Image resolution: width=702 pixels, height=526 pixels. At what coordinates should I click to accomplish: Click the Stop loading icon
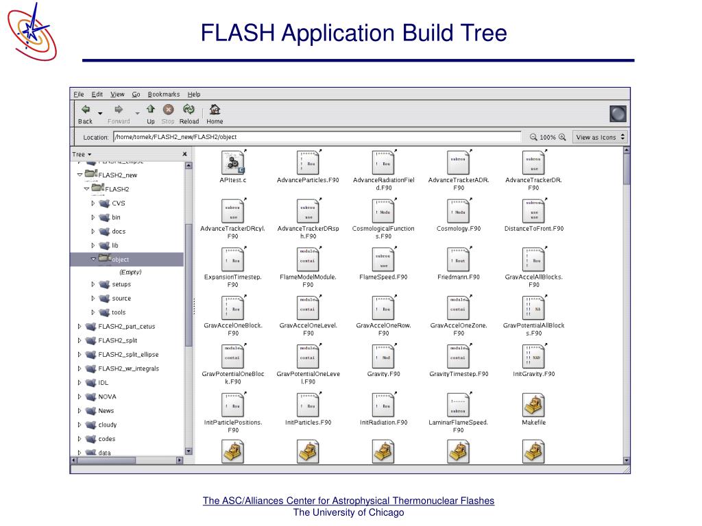tap(168, 110)
